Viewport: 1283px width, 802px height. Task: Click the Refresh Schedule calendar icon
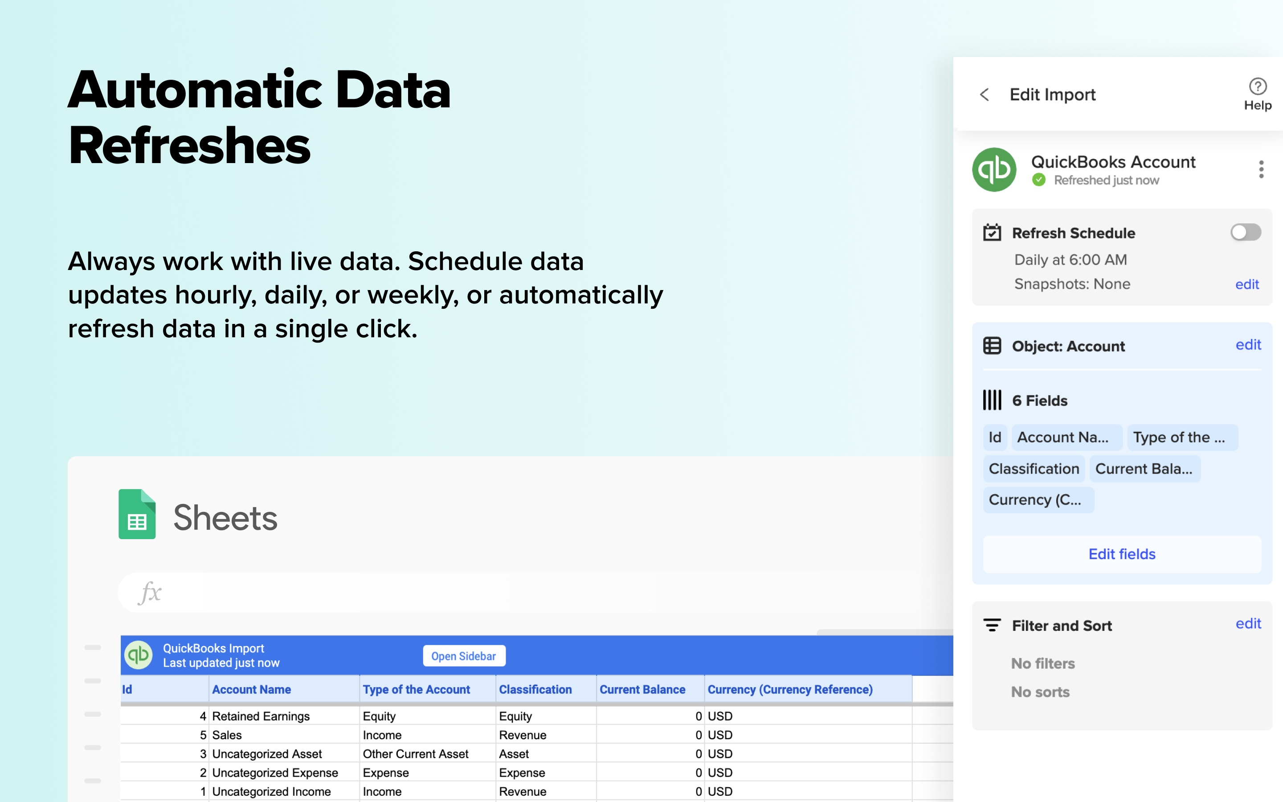point(992,232)
